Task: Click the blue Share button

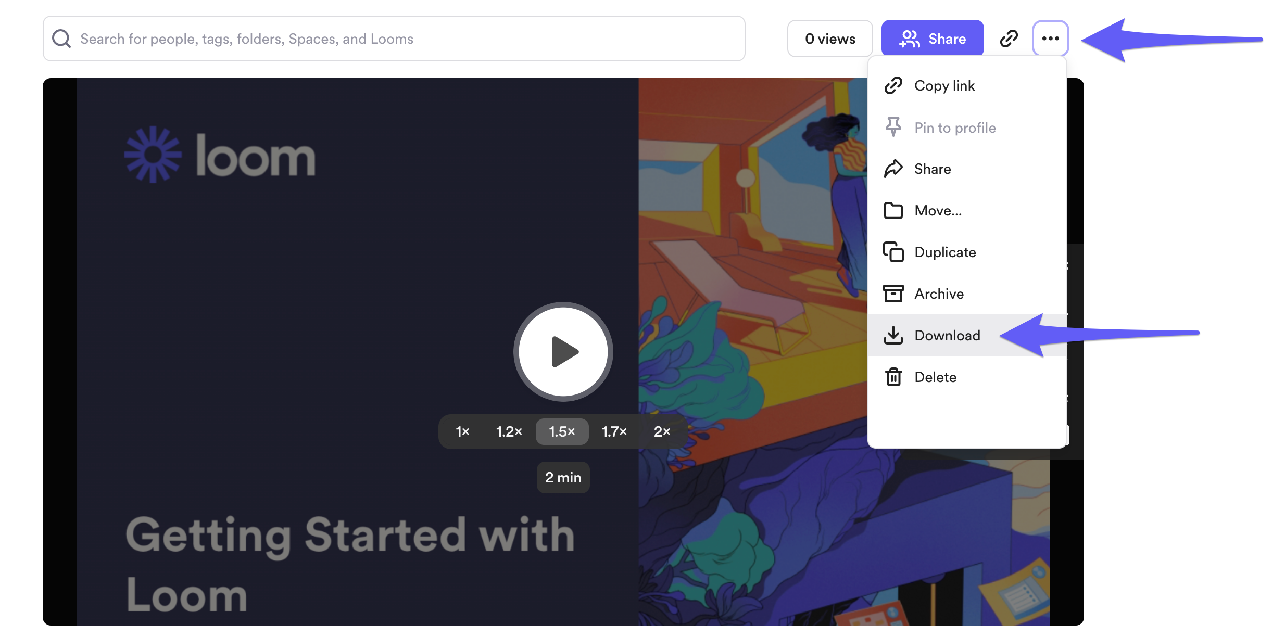Action: [x=933, y=37]
